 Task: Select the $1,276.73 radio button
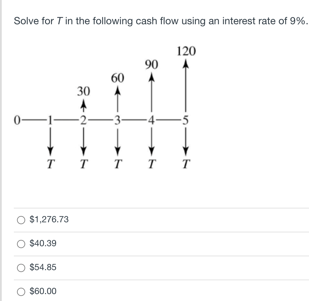21,220
